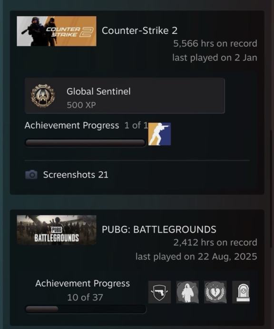
Task: Click the Screenshots camera icon
Action: click(x=31, y=175)
